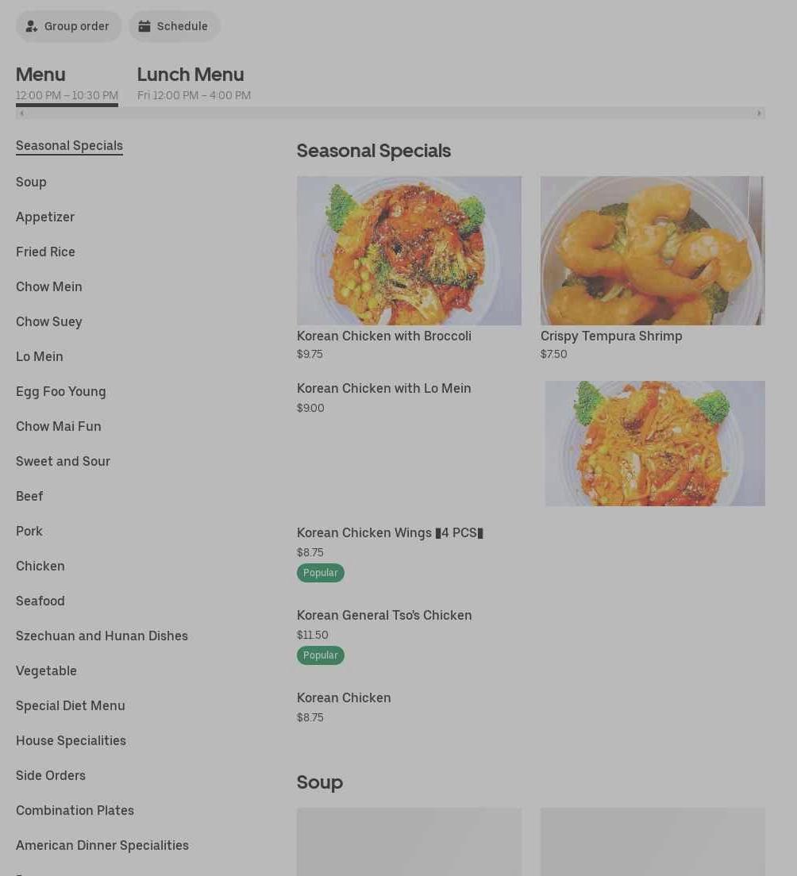Select Egg Foo Young in sidebar
The image size is (797, 876).
click(x=61, y=392)
